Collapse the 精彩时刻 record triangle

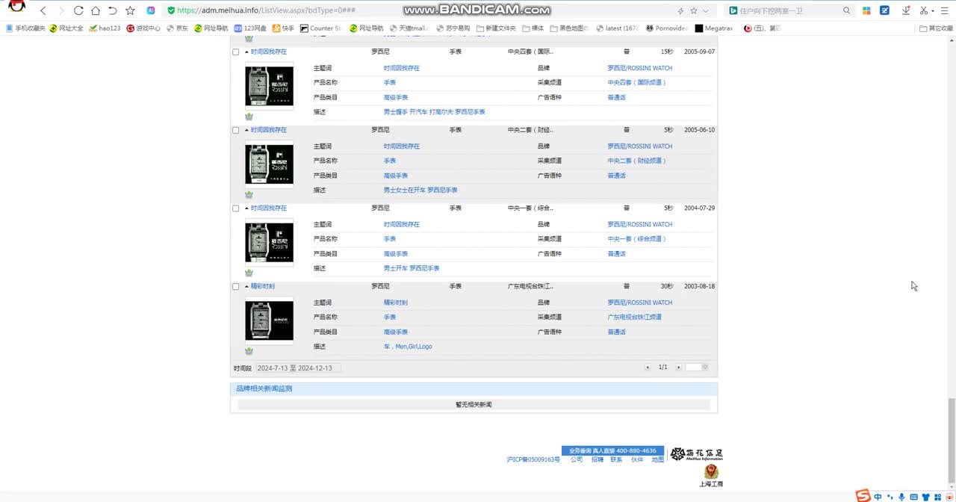(x=246, y=287)
